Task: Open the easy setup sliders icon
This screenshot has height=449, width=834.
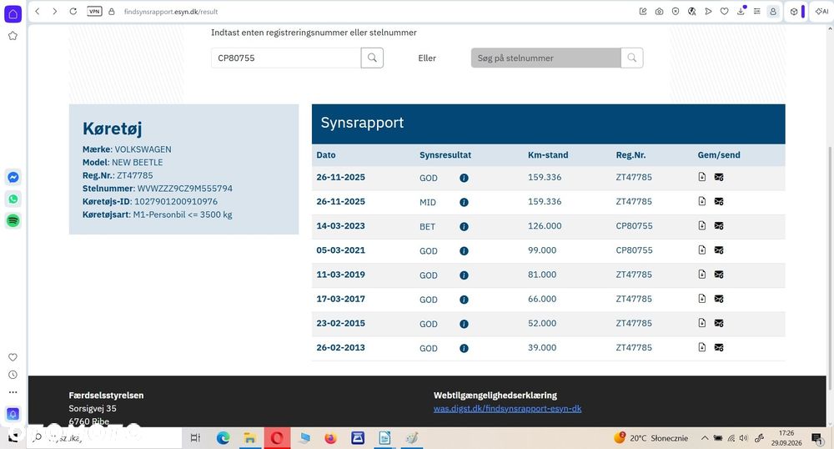Action: 757,11
